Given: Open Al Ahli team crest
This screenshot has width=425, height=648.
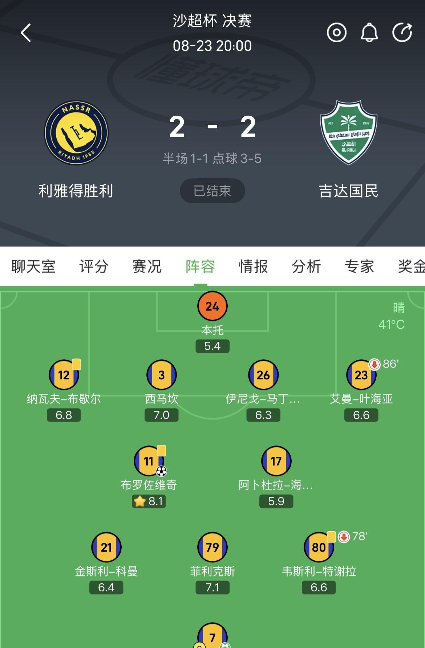Looking at the screenshot, I should point(348,132).
